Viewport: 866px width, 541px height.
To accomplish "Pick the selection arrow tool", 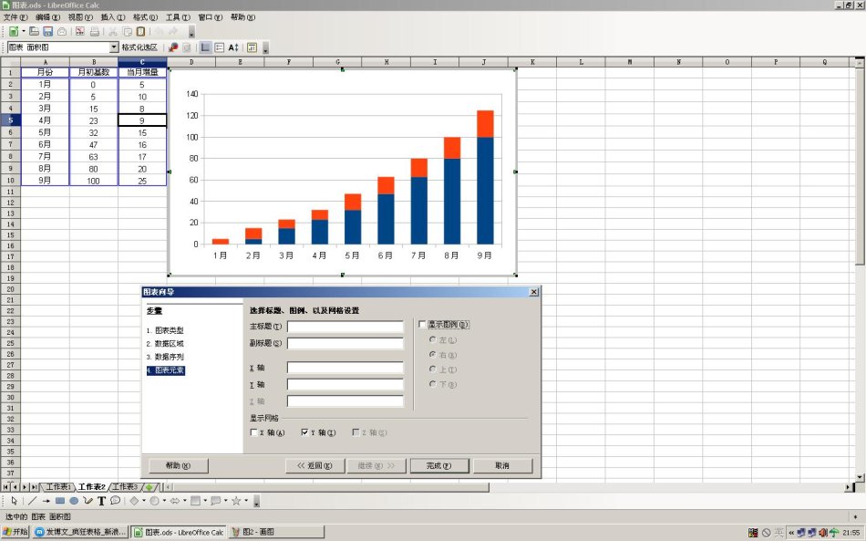I will tap(14, 501).
